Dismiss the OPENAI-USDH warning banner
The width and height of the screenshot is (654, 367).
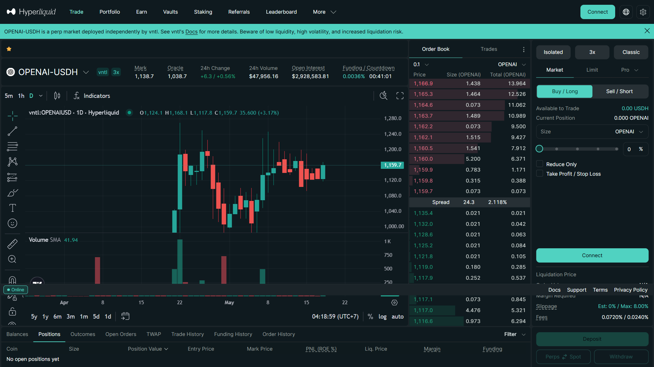tap(647, 31)
